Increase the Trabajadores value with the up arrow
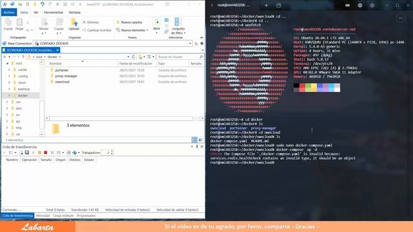This screenshot has width=413, height=232. click(112, 151)
